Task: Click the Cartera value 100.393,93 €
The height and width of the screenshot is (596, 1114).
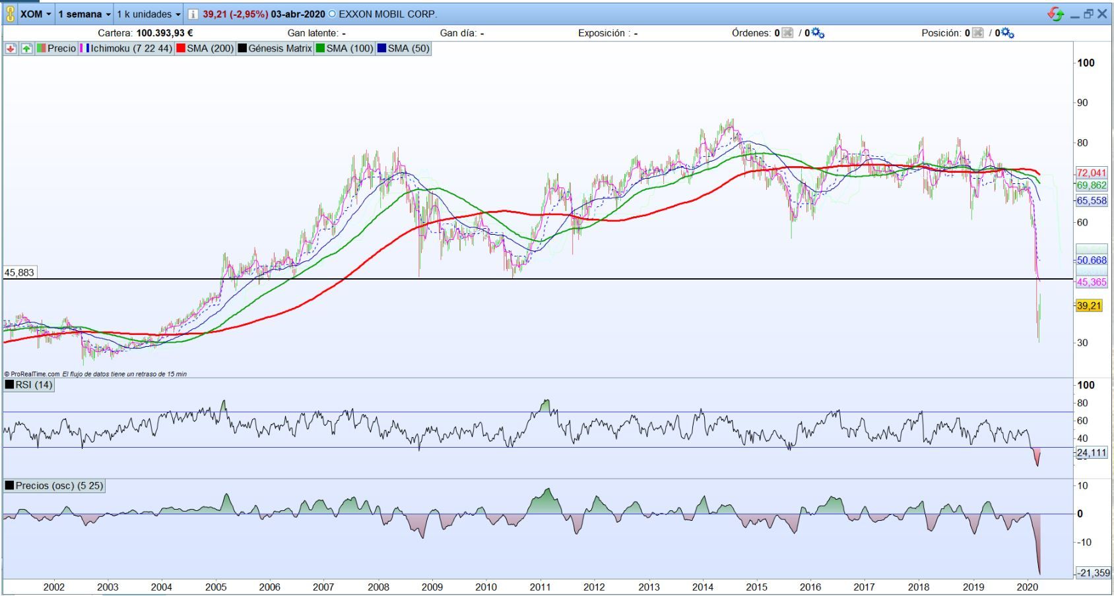Action: point(164,33)
